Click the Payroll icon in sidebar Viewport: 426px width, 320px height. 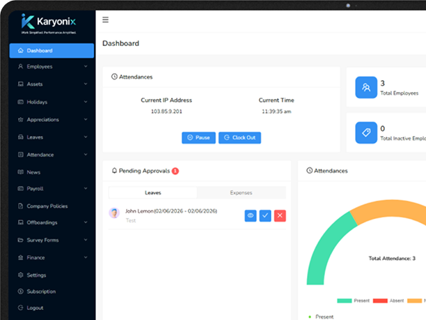click(21, 188)
